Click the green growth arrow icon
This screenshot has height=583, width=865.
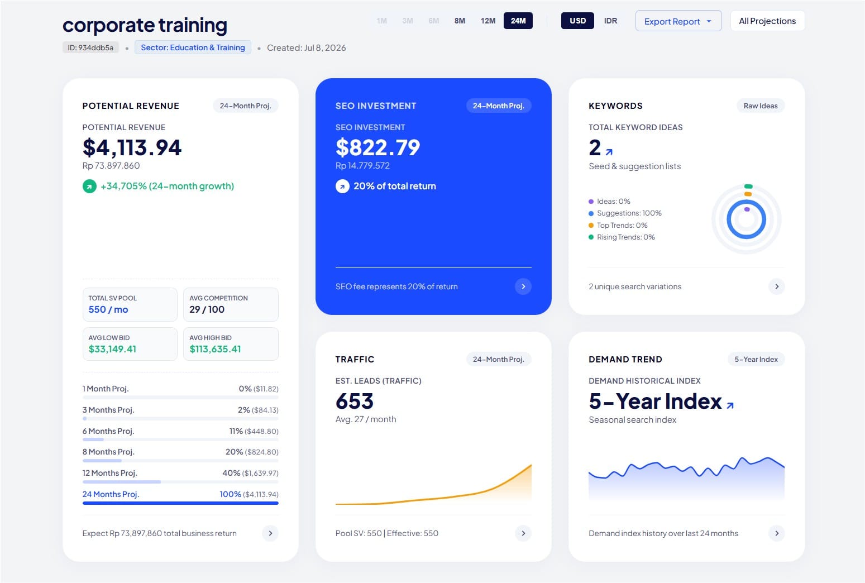[89, 187]
